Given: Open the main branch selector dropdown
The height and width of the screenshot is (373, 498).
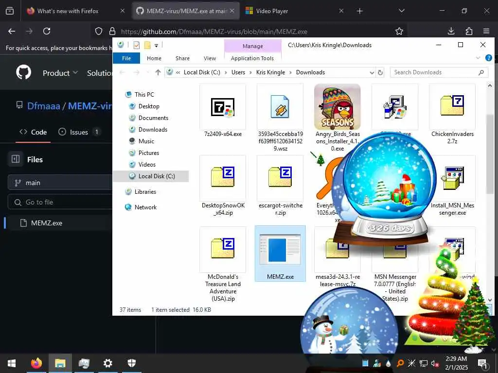Looking at the screenshot, I should pos(60,183).
